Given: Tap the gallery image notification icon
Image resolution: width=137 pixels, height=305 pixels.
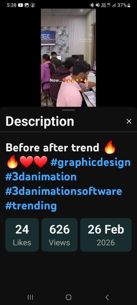Looking at the screenshot, I should 27,5.
